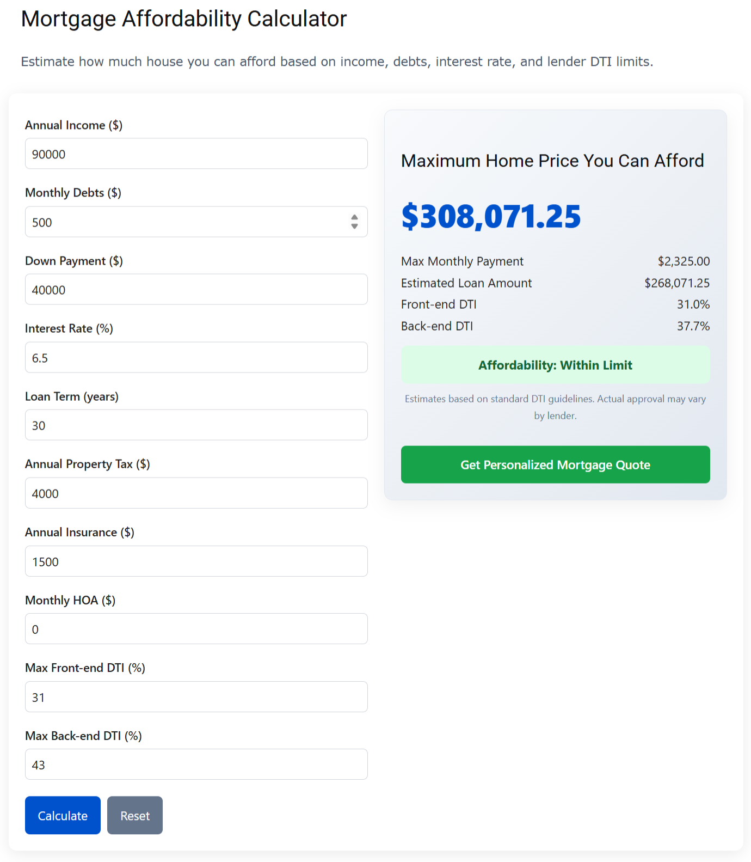Decrement Monthly Debts using the down spinner arrow
Image resolution: width=751 pixels, height=862 pixels.
click(354, 225)
